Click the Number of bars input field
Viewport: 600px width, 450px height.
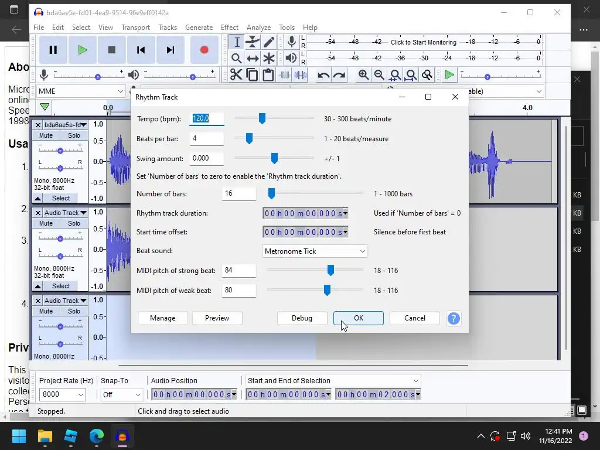(239, 193)
